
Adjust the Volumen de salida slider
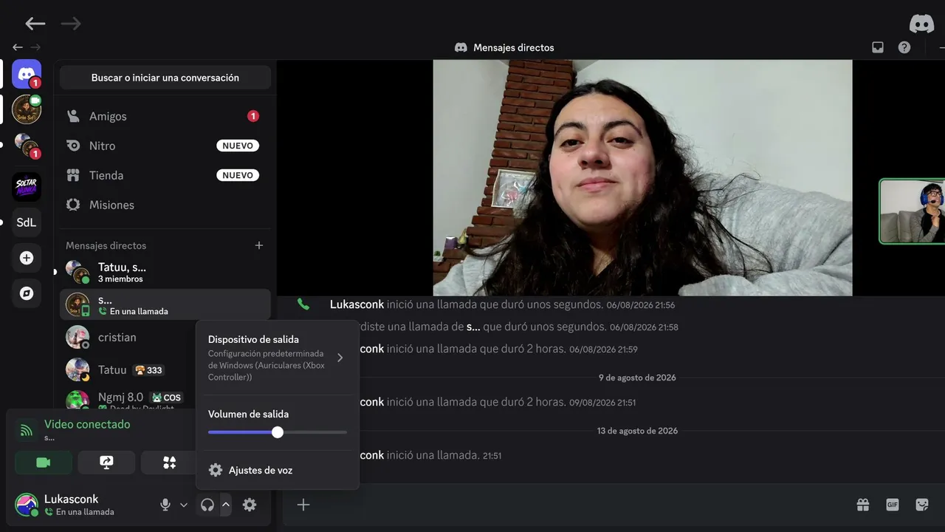(x=278, y=432)
